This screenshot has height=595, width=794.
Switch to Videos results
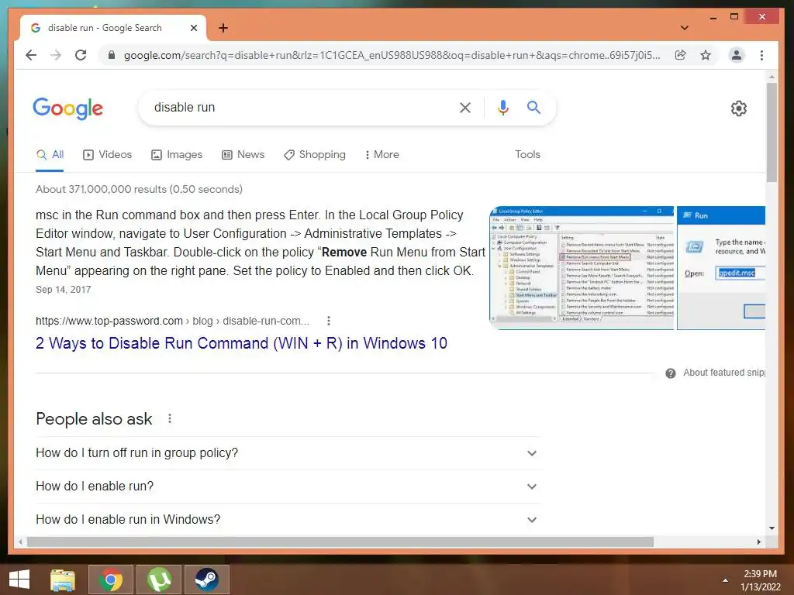click(107, 155)
